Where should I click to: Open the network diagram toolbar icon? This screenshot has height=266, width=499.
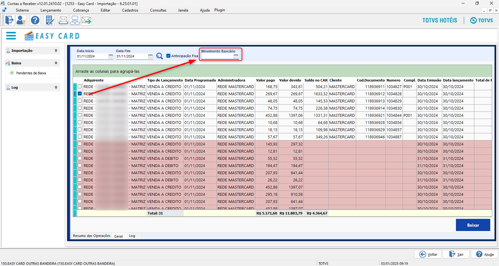pos(75,20)
